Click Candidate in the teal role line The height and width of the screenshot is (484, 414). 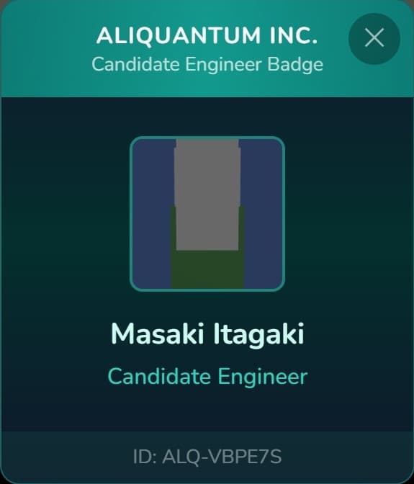(159, 377)
